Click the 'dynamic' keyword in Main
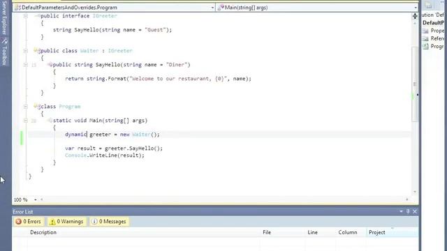 (75, 135)
